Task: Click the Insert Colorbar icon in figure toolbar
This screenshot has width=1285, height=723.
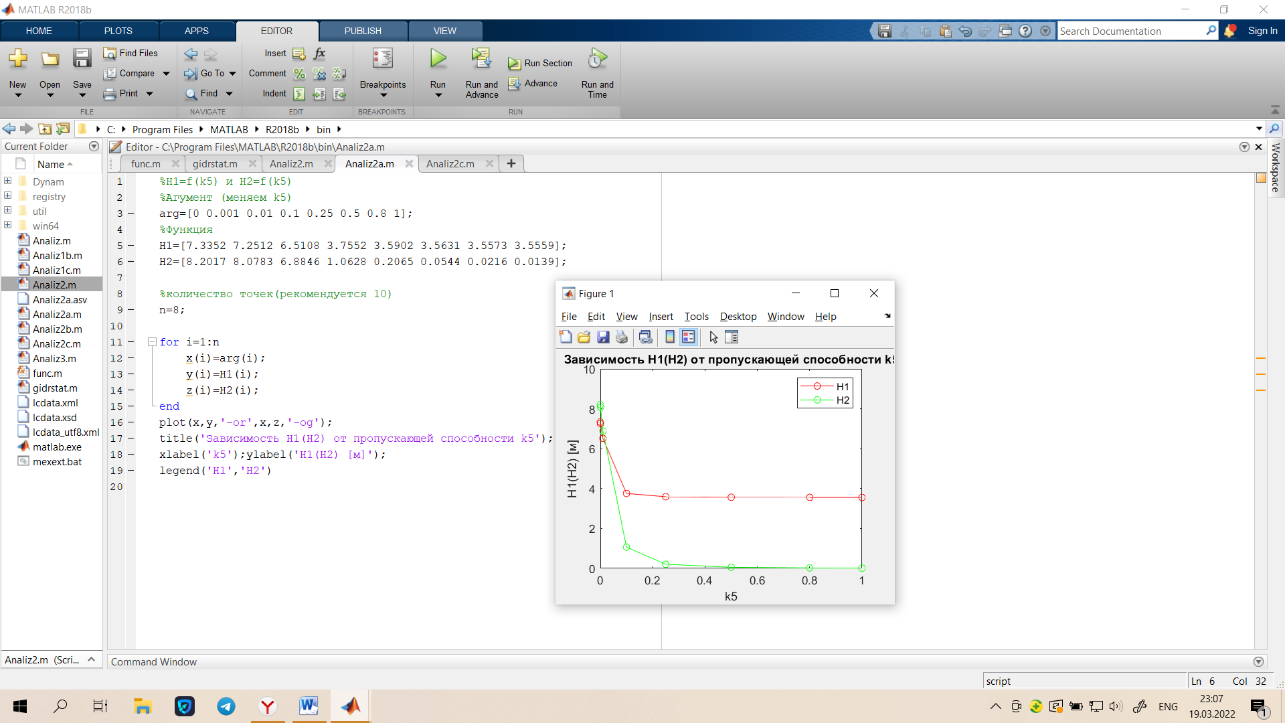Action: (x=670, y=337)
